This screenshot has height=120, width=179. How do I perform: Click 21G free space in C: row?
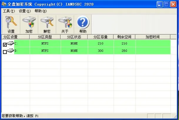point(124,43)
